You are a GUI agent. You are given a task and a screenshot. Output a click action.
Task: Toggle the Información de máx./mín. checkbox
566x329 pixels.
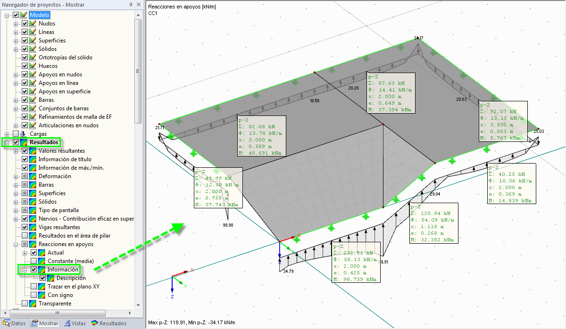tap(25, 168)
